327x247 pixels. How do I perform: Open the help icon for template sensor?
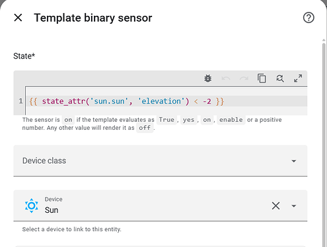tap(309, 18)
